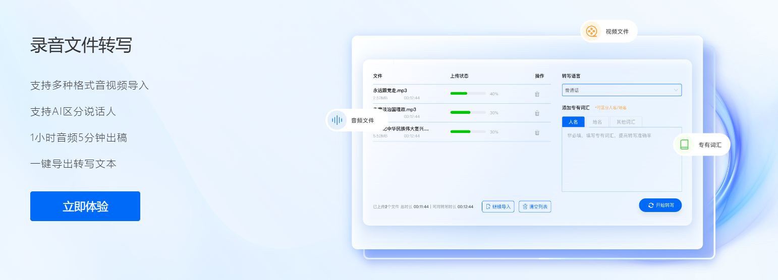Click the 转写语言 label
This screenshot has width=778, height=280.
pyautogui.click(x=571, y=76)
